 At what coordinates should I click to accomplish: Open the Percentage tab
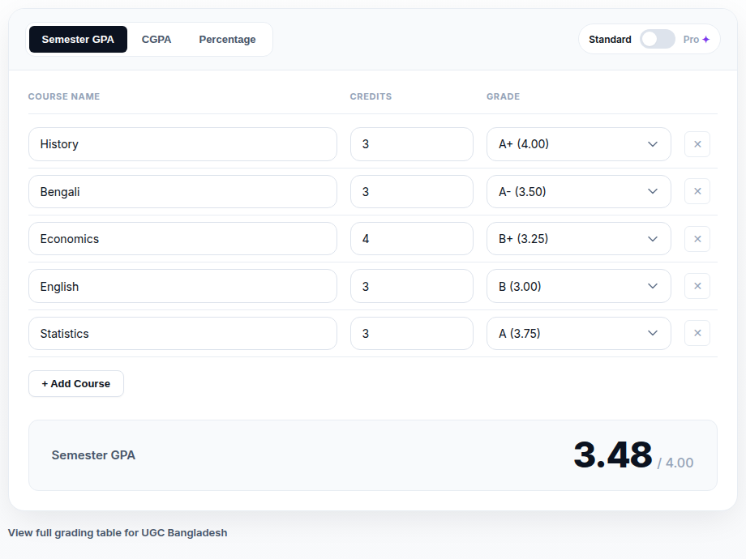[x=227, y=40]
